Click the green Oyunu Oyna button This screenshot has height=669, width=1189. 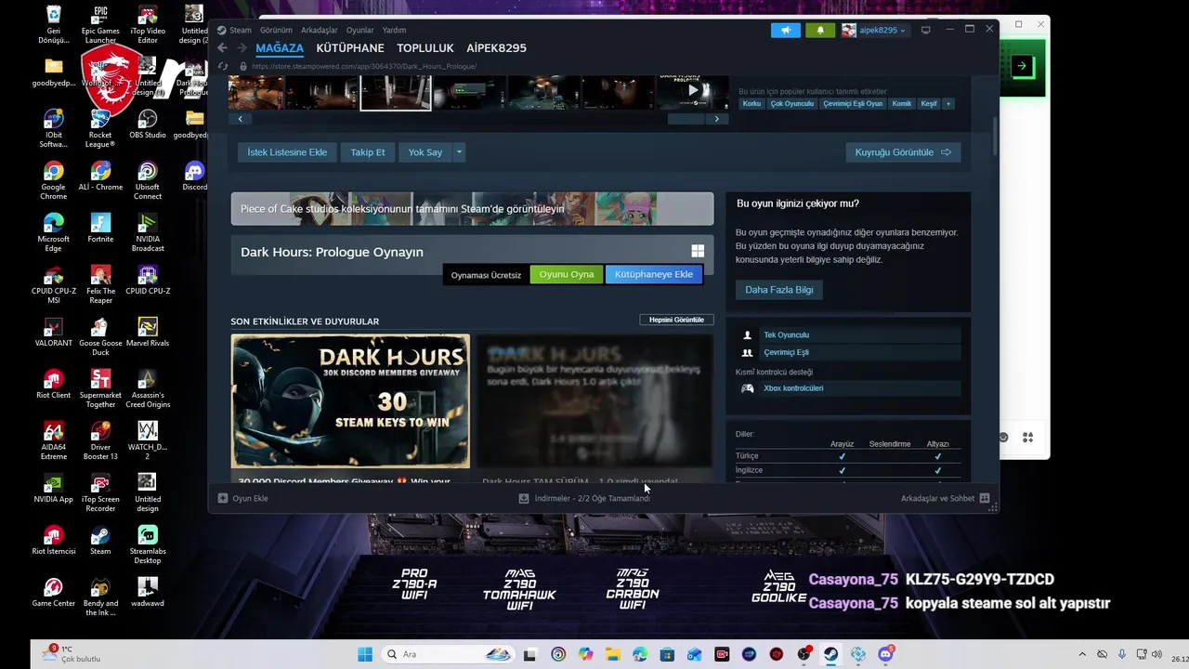coord(567,274)
